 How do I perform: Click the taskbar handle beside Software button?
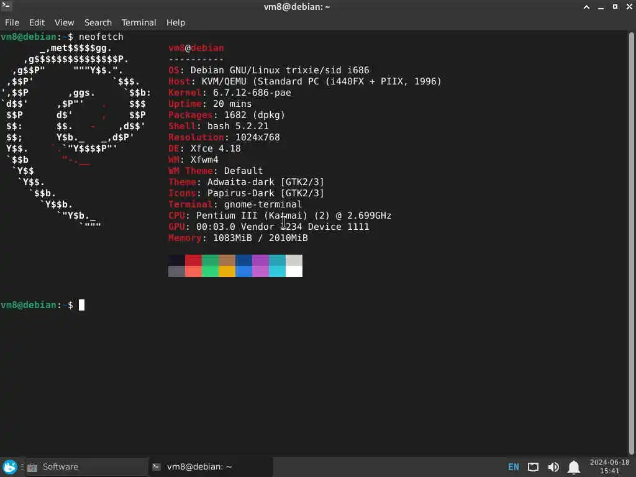[x=22, y=467]
